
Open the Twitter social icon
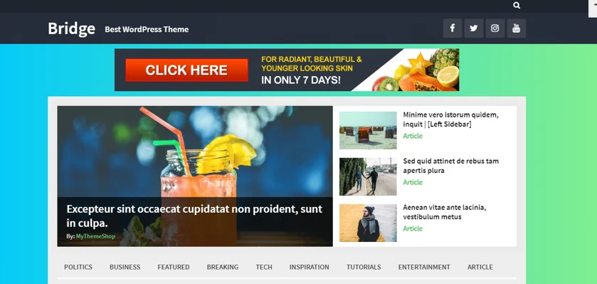point(474,28)
